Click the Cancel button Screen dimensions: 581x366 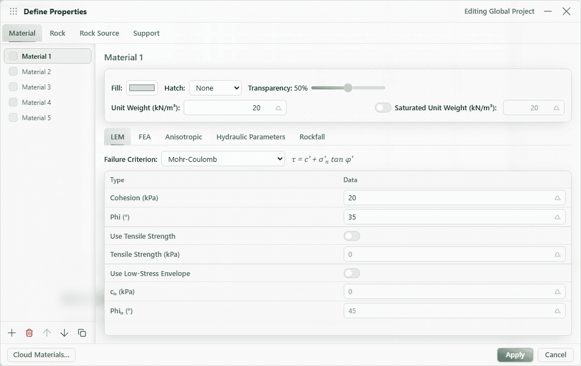[x=555, y=355]
